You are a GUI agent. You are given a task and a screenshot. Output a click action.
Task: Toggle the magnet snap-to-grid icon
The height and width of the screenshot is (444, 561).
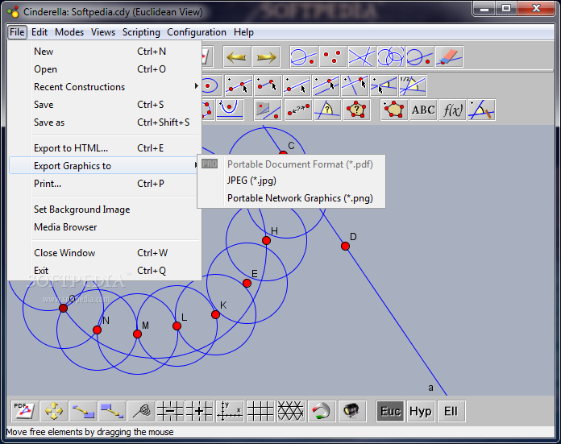322,411
